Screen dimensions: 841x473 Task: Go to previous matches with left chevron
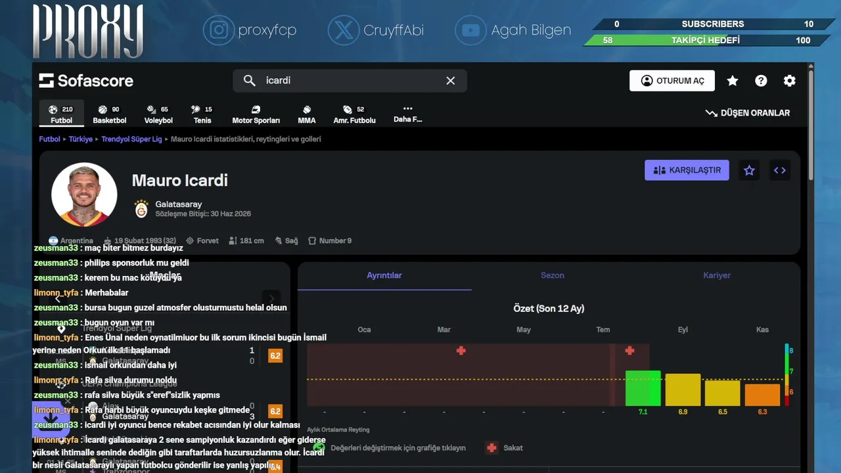pyautogui.click(x=58, y=299)
